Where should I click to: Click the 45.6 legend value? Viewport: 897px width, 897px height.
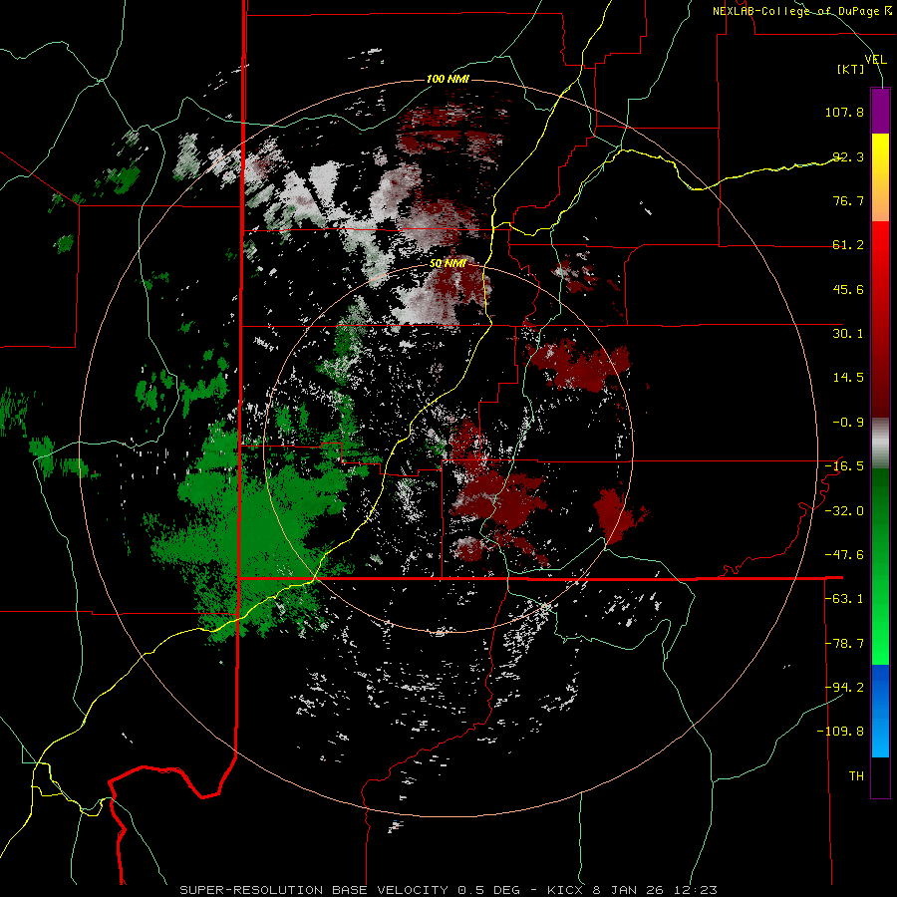[x=848, y=289]
